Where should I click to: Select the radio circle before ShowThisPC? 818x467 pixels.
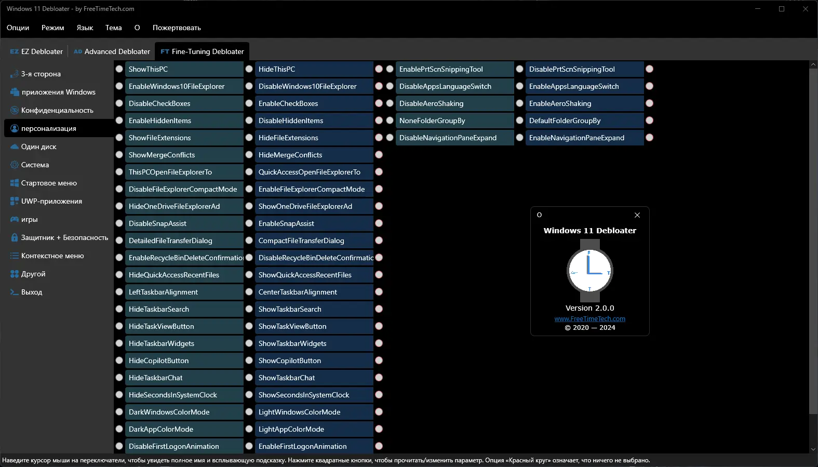click(119, 69)
